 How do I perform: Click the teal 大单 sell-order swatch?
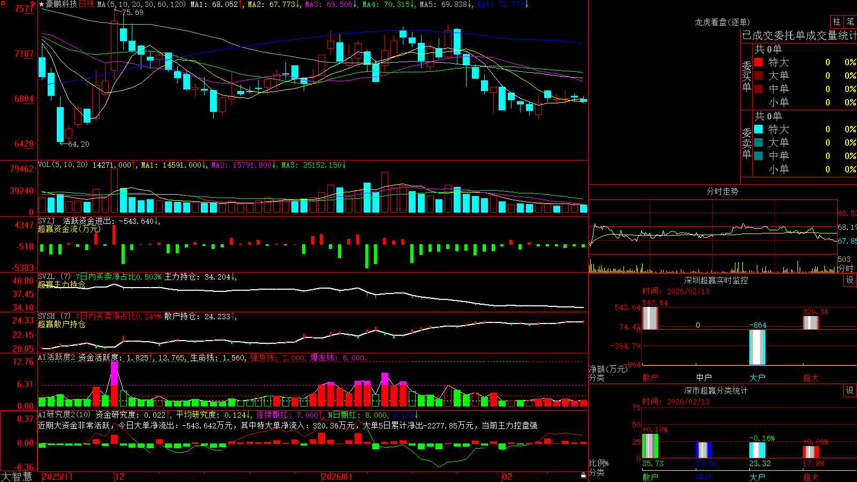(758, 142)
